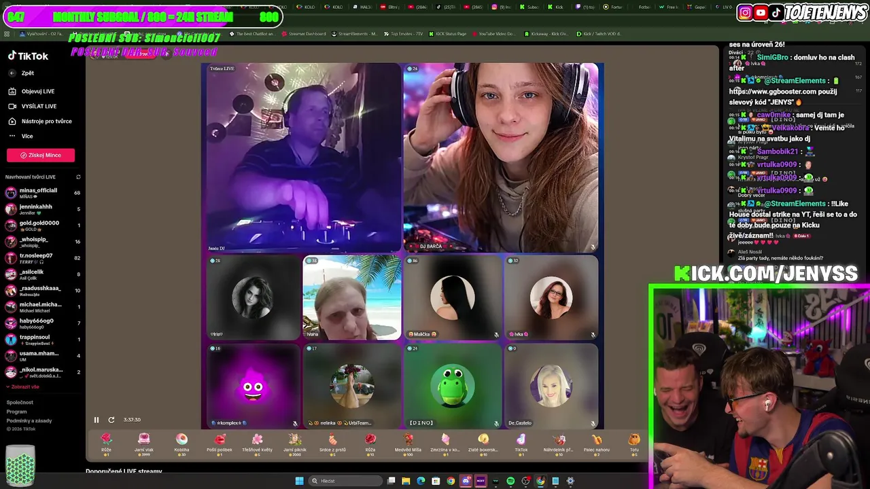
Task: Open _asilcelik suggested live creator
Action: (42, 274)
